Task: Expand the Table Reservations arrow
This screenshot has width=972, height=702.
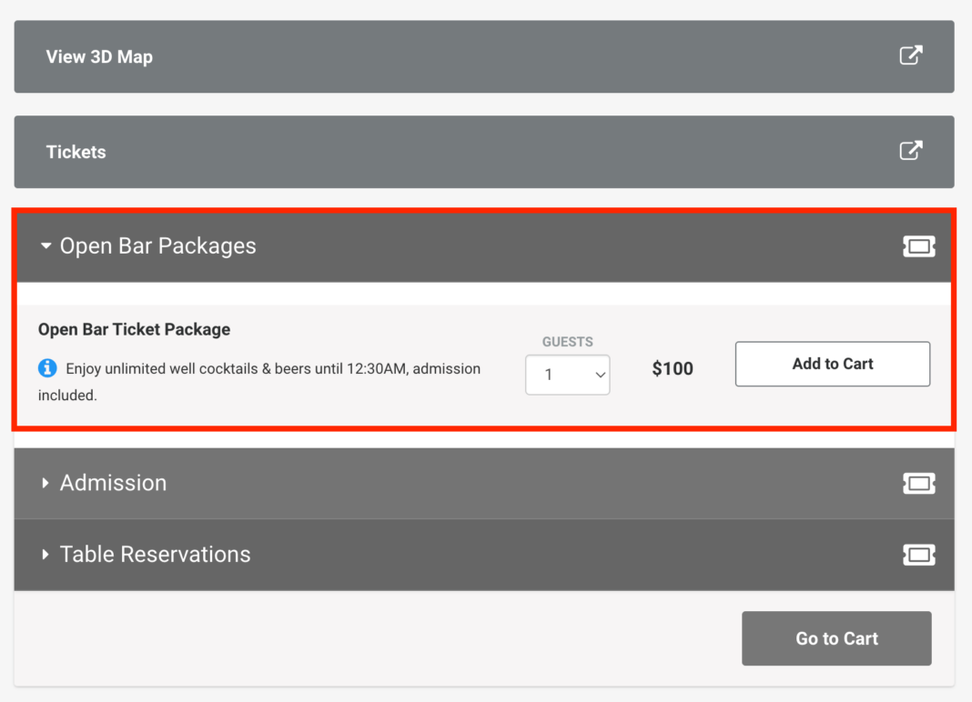Action: point(46,555)
